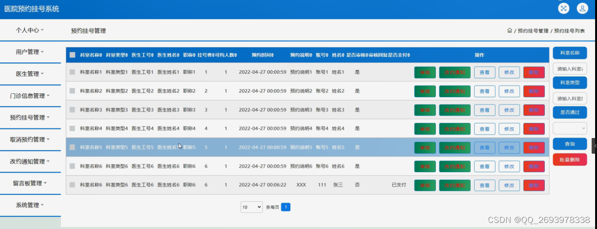Toggle fullscreen with the expand arrows icon
Screen dimensions: 597x229
[564, 8]
